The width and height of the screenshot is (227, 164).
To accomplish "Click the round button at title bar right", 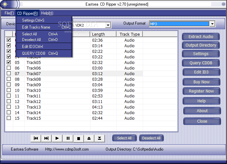I will pyautogui.click(x=223, y=4).
